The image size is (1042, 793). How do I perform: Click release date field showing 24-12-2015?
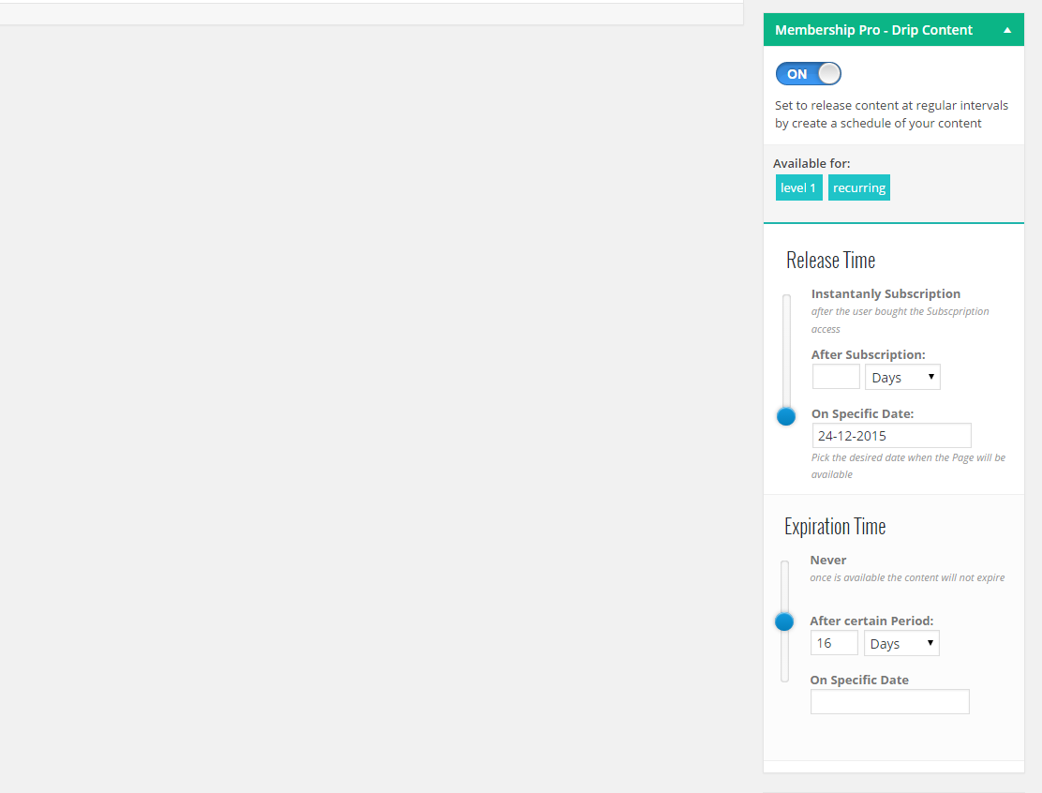pyautogui.click(x=891, y=435)
